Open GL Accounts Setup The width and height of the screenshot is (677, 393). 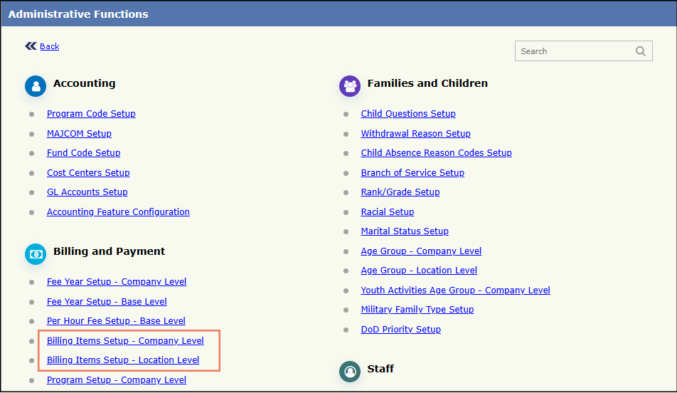click(87, 192)
